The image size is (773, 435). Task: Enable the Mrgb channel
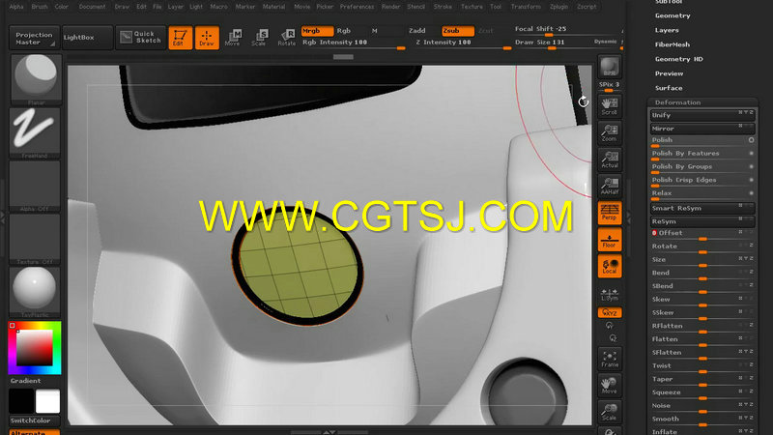(317, 31)
